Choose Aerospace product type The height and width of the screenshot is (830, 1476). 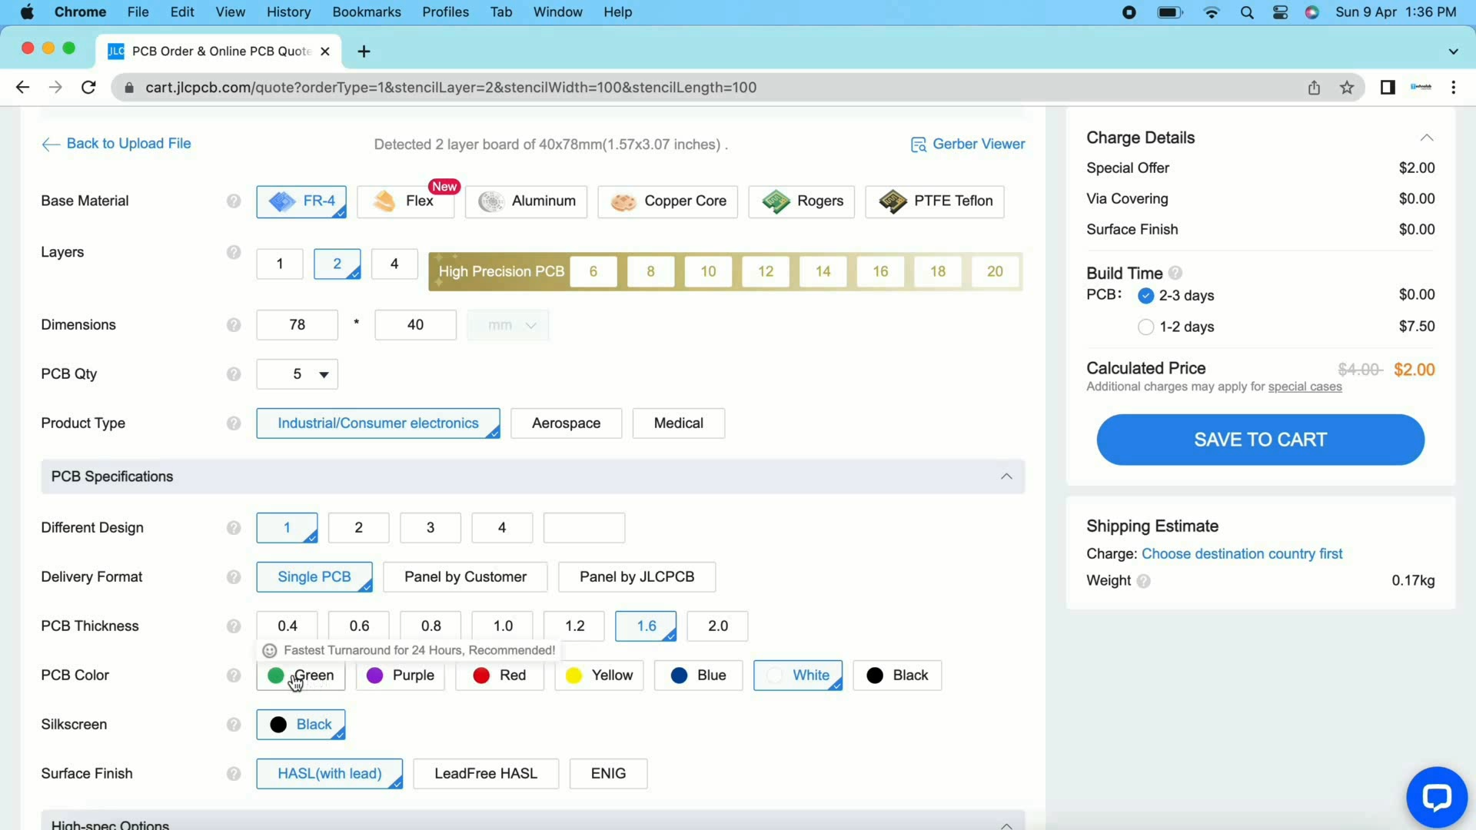[x=566, y=423]
